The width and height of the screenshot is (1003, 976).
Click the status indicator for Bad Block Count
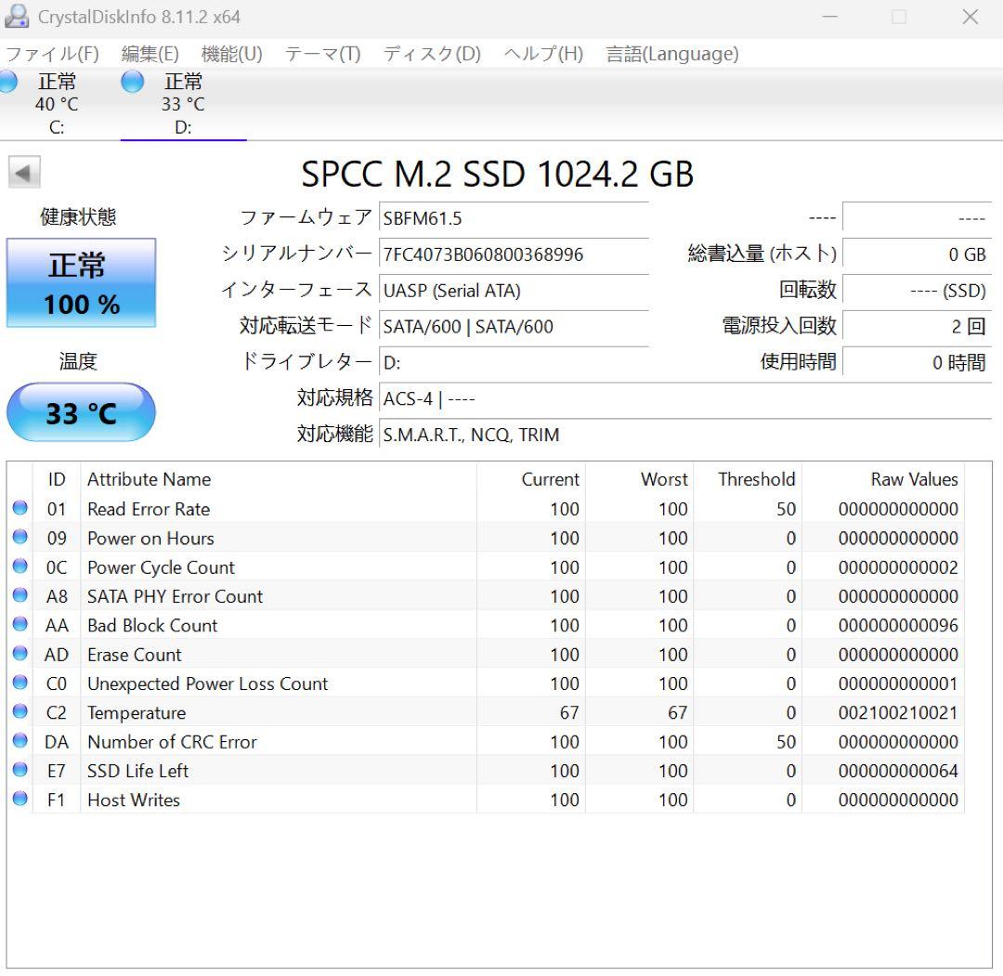[x=20, y=625]
